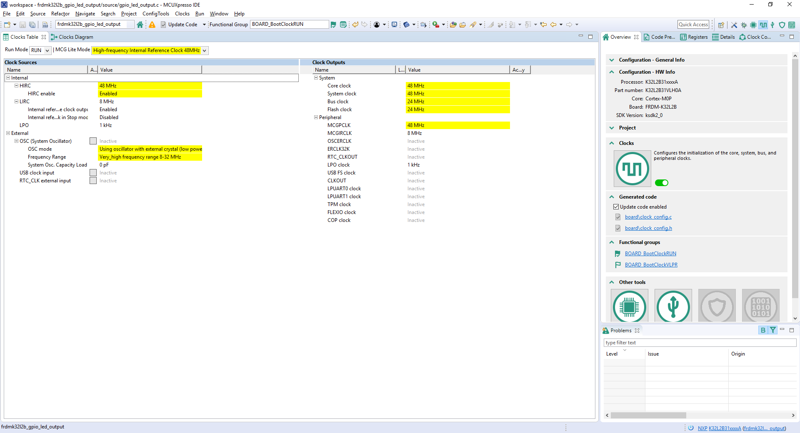This screenshot has width=800, height=433.
Task: Click the large Clocks tool icon
Action: [632, 169]
